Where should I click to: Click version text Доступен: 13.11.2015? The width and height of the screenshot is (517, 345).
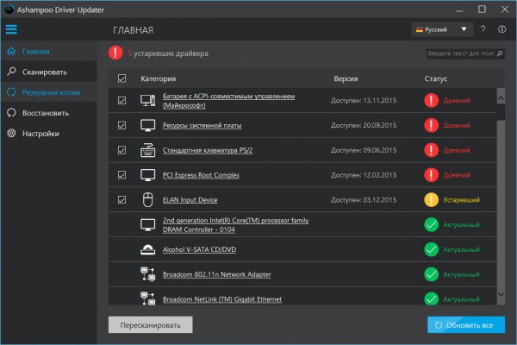[x=364, y=100]
